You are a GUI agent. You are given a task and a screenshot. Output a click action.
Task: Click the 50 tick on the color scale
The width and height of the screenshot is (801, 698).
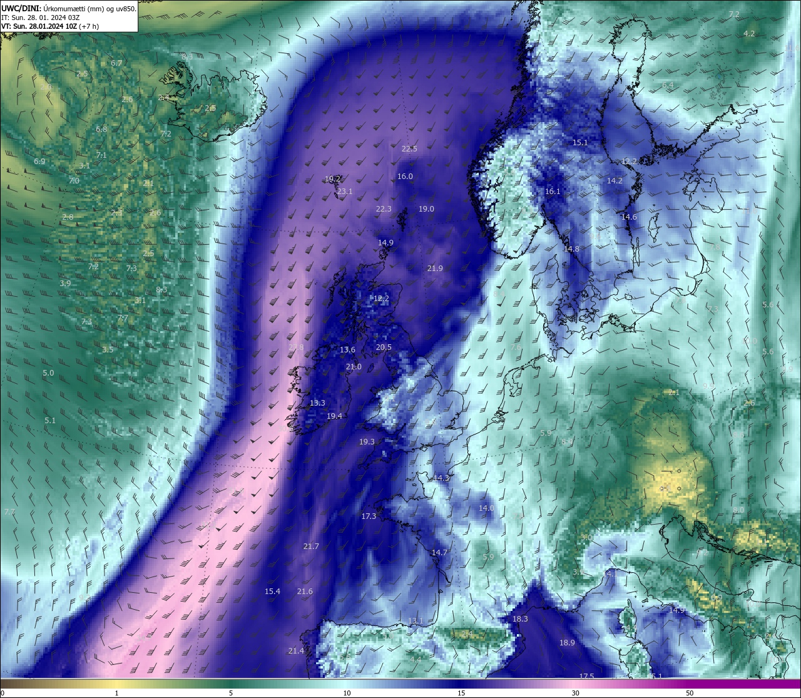(x=690, y=693)
